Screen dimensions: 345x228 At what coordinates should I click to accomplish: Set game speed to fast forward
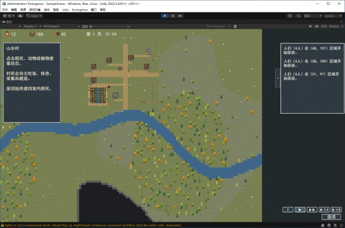312,209
